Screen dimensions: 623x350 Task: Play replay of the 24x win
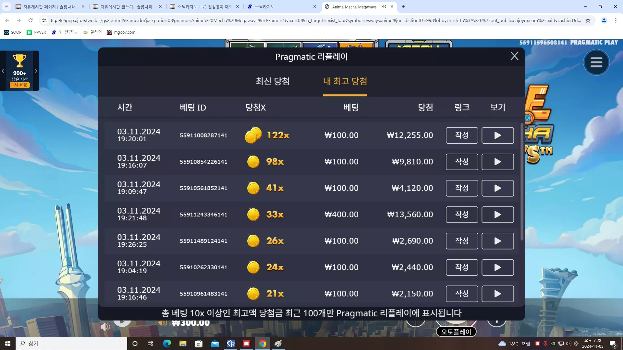point(497,267)
